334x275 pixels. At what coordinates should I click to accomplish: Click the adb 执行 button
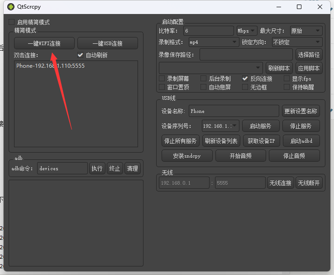[97, 168]
